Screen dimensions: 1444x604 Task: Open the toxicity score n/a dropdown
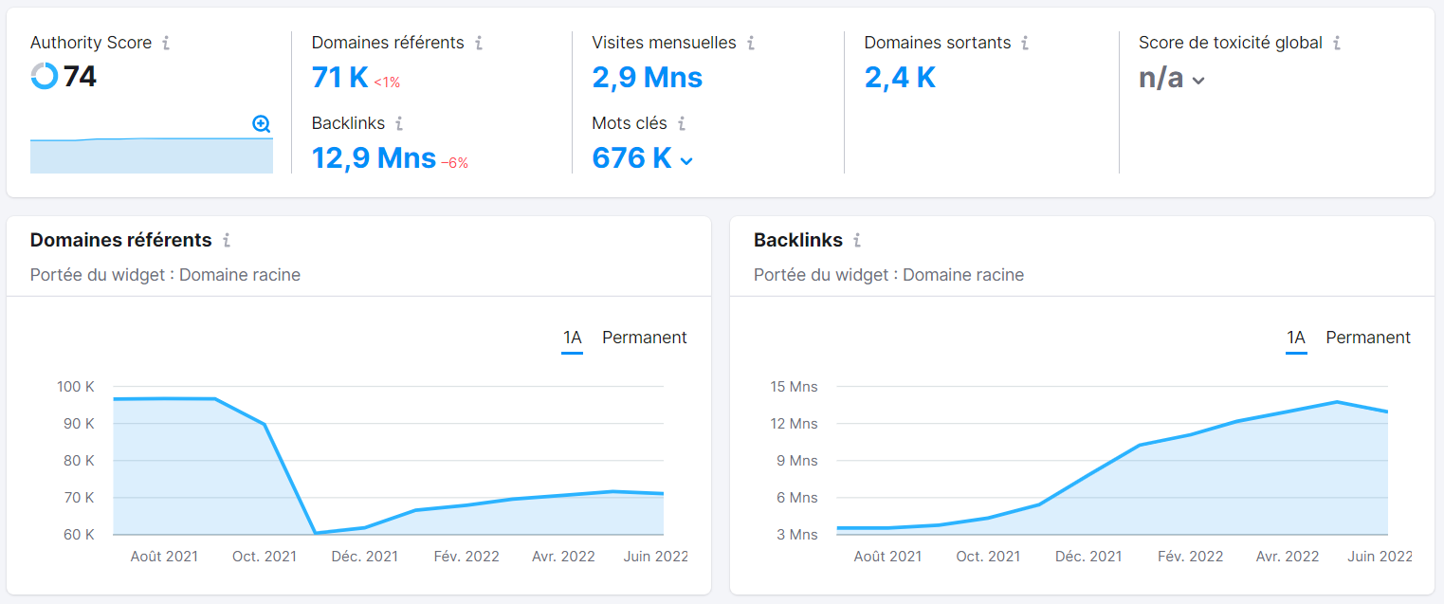(x=1197, y=80)
